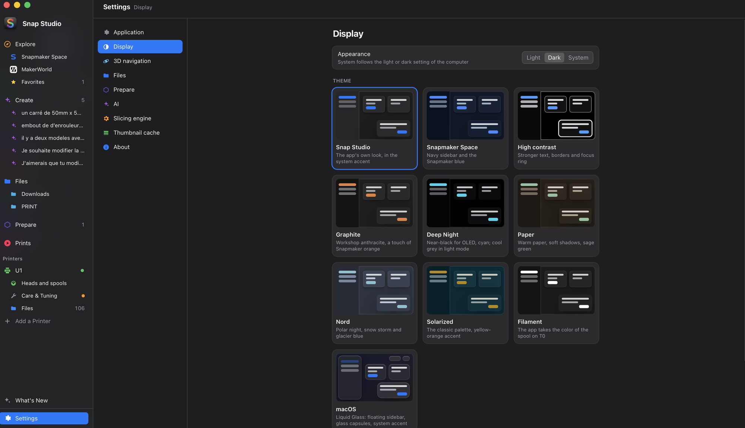Open the Slicing engine settings
Image resolution: width=745 pixels, height=428 pixels.
[x=140, y=118]
